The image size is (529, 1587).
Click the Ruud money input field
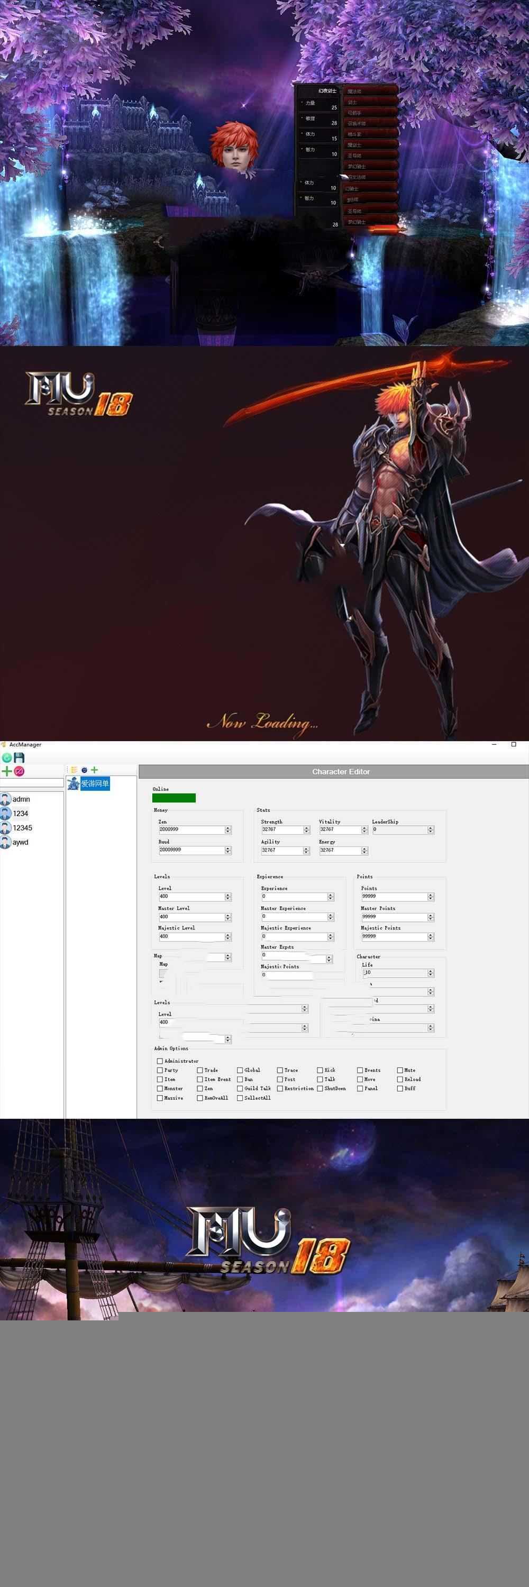click(x=191, y=850)
